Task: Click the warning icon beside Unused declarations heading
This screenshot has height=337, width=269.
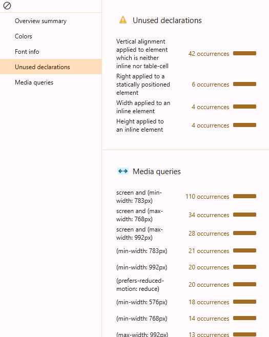Action: 123,20
